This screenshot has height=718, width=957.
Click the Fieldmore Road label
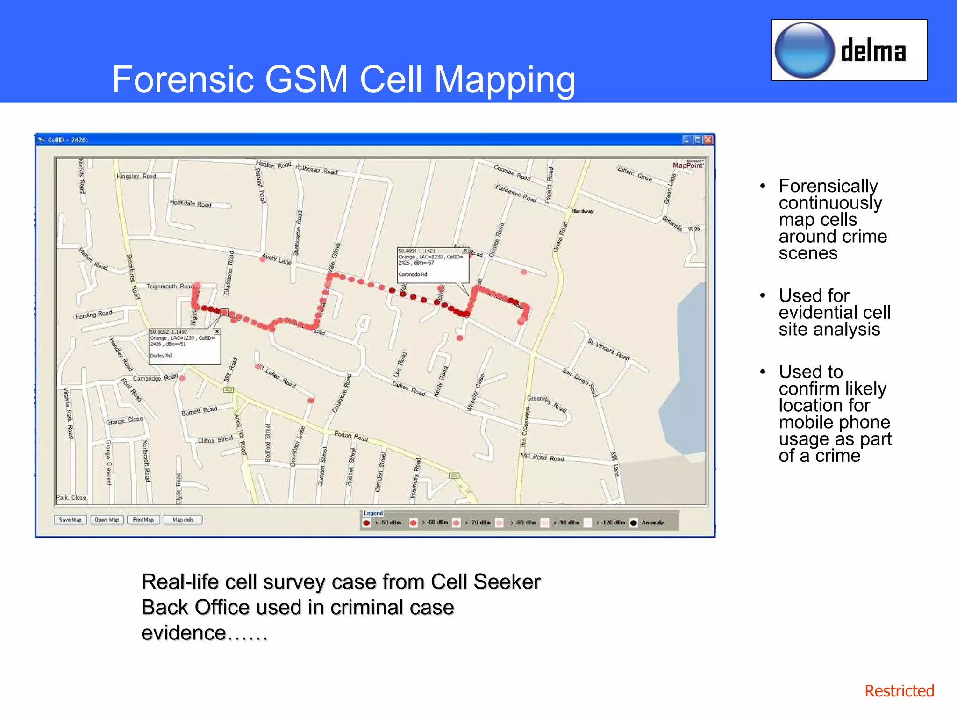515,193
